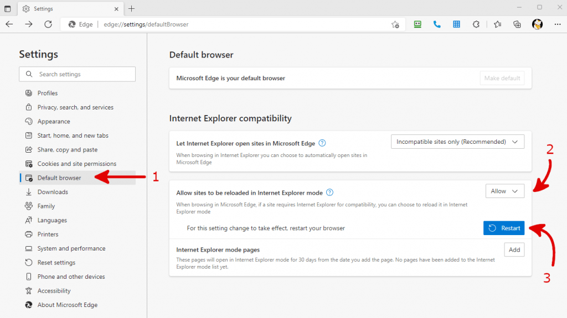Add an Internet Explorer mode page

pos(514,250)
